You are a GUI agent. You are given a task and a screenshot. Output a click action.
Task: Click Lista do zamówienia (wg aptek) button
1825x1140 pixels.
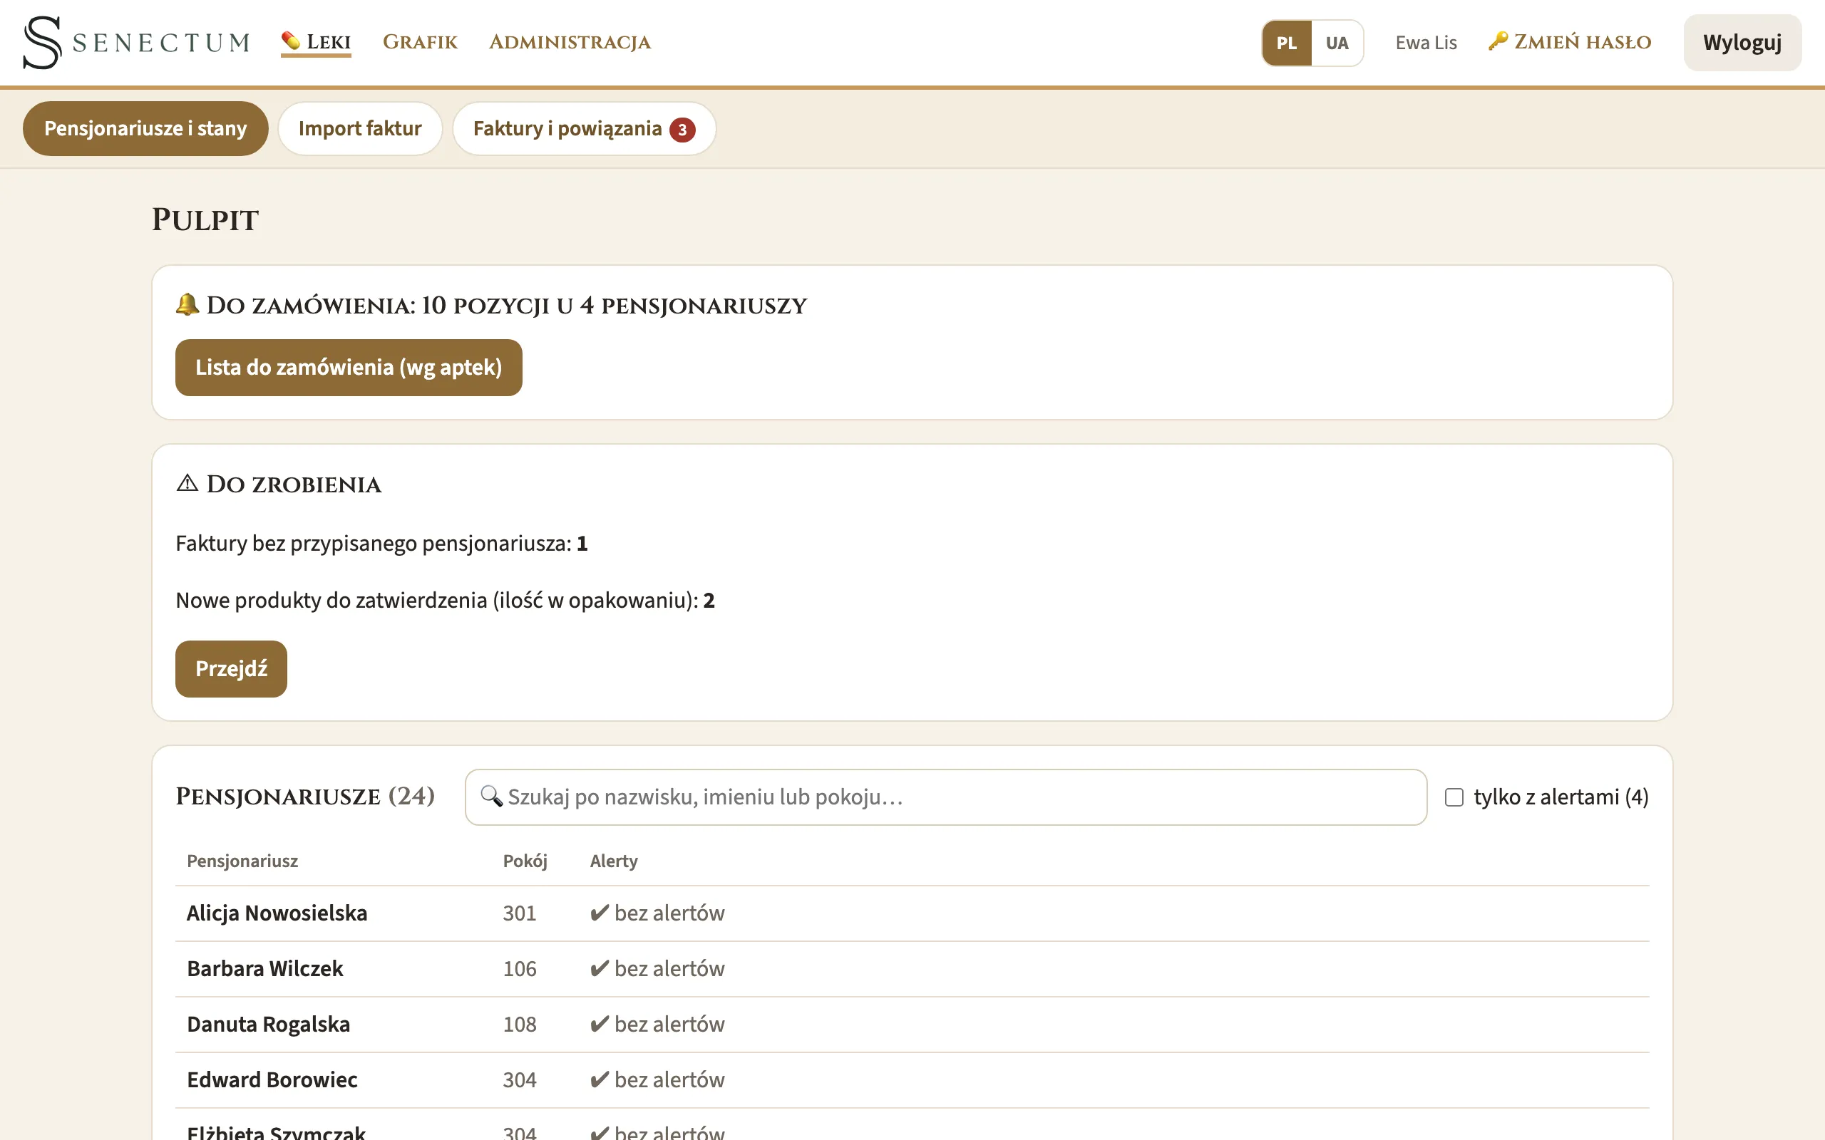[349, 367]
